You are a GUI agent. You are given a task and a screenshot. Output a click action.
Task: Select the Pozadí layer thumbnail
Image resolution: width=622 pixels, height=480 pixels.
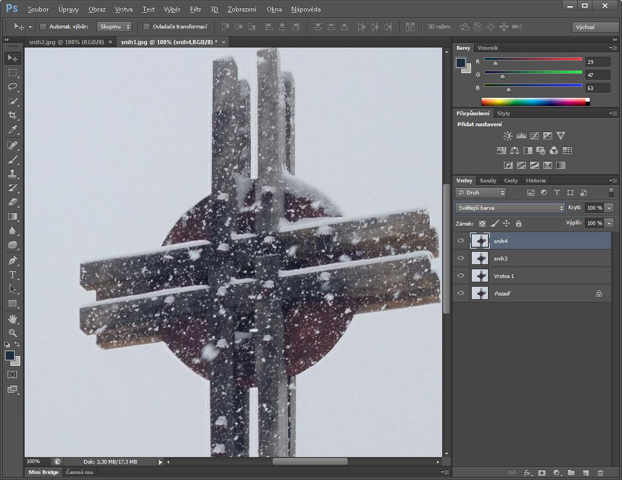[480, 293]
